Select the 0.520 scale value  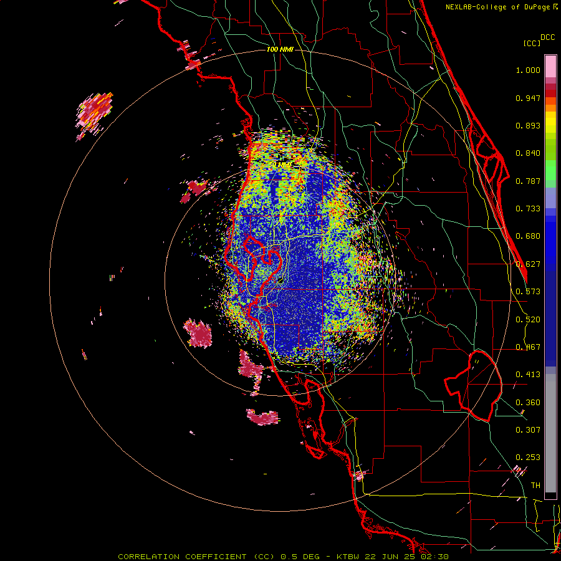click(x=528, y=320)
